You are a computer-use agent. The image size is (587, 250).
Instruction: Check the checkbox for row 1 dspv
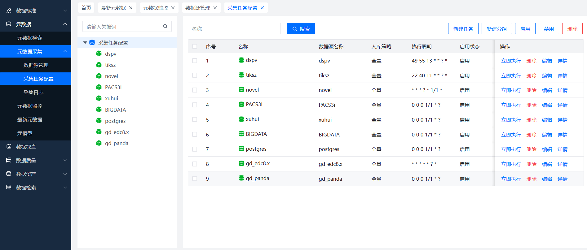195,61
